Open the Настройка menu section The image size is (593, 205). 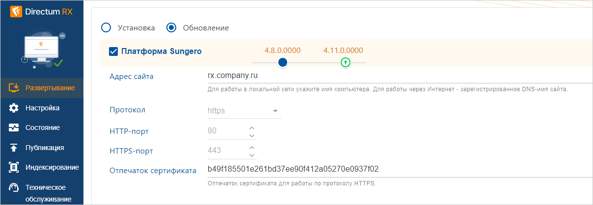click(43, 108)
